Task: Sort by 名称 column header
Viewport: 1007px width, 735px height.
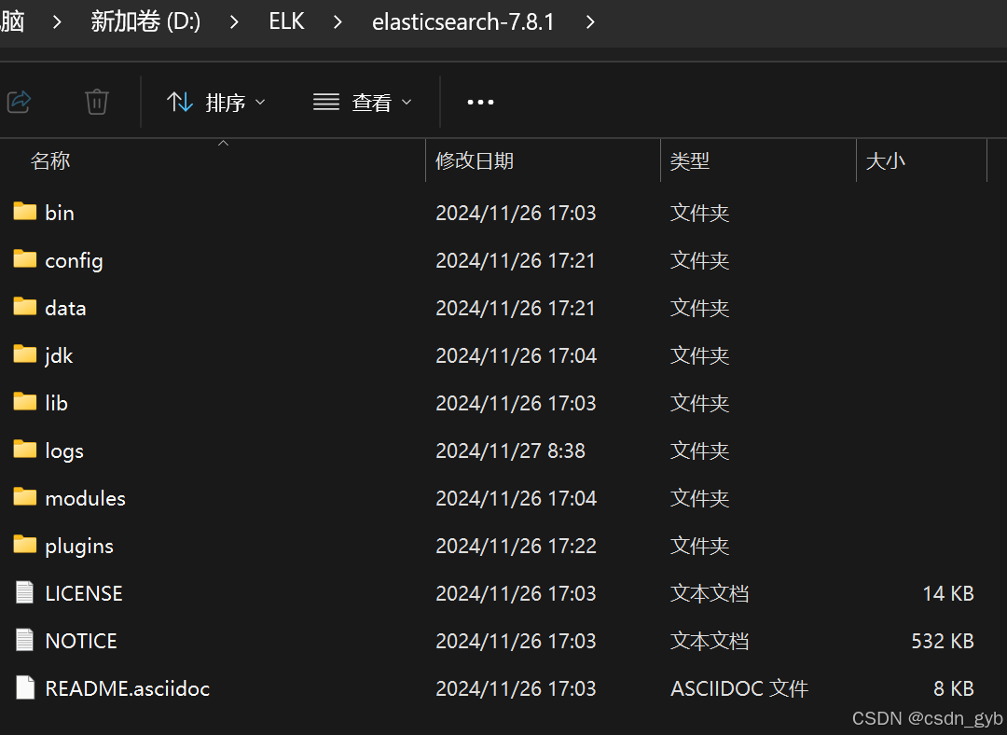Action: click(x=50, y=160)
